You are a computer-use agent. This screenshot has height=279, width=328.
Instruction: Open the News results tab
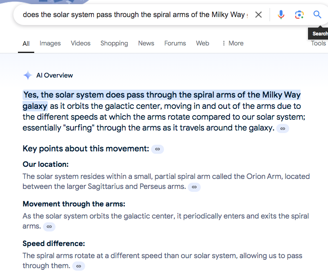[146, 43]
